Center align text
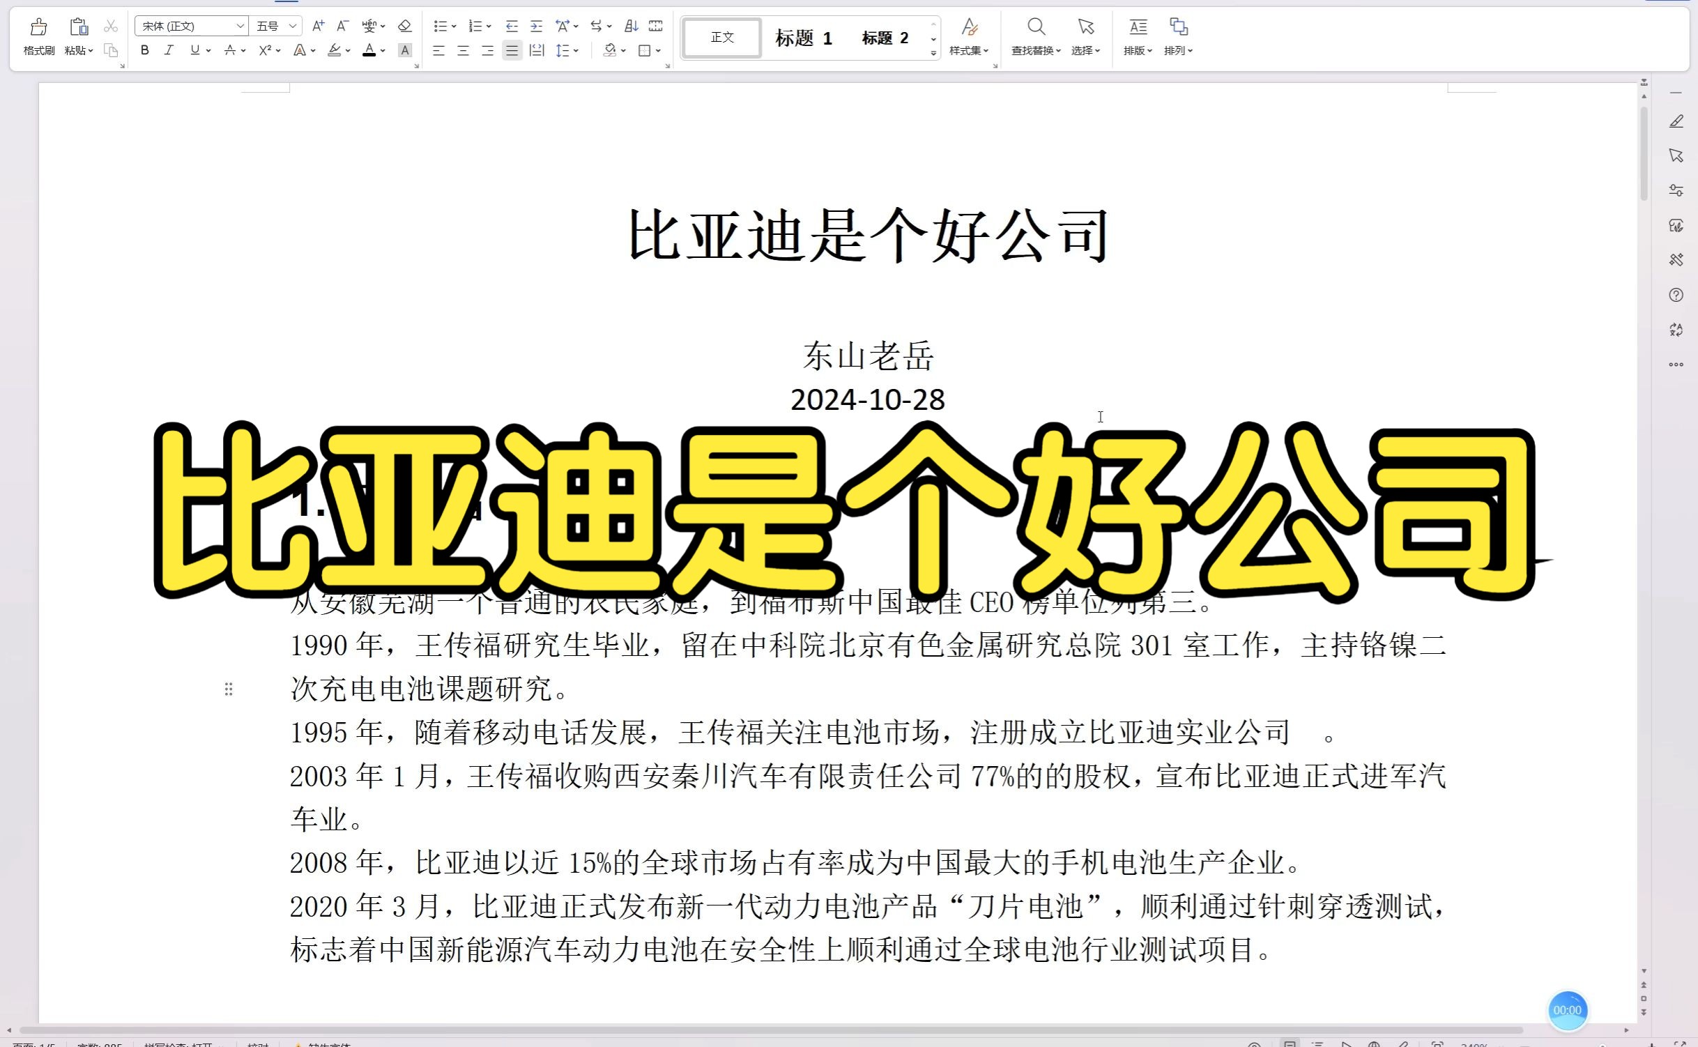 (463, 50)
